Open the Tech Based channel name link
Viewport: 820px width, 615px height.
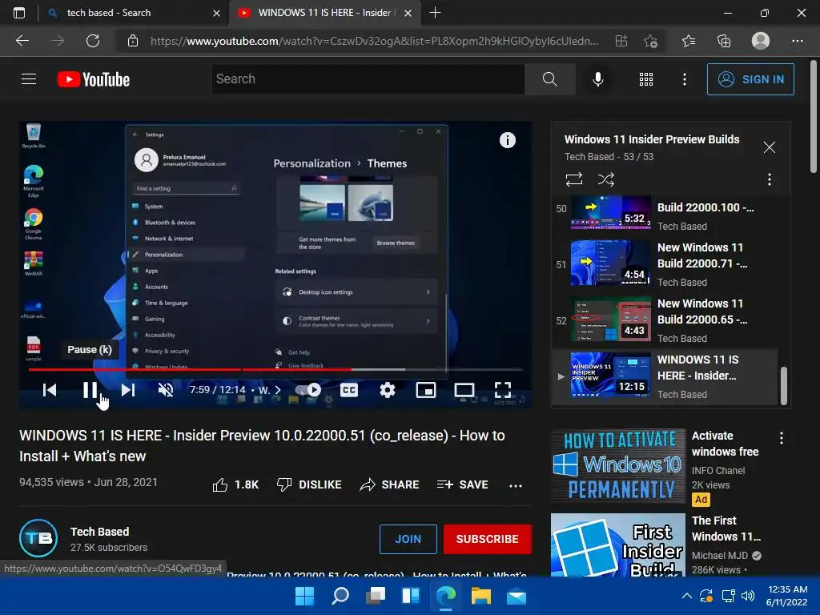click(x=100, y=532)
